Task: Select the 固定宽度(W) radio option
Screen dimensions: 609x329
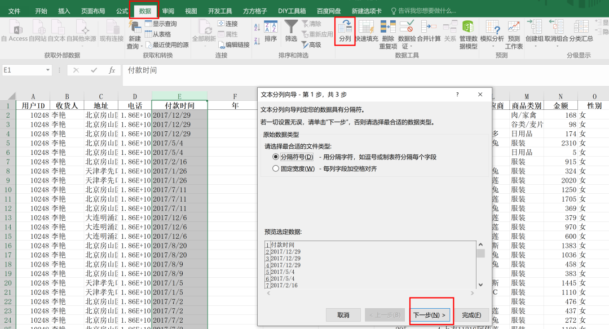Action: coord(275,168)
